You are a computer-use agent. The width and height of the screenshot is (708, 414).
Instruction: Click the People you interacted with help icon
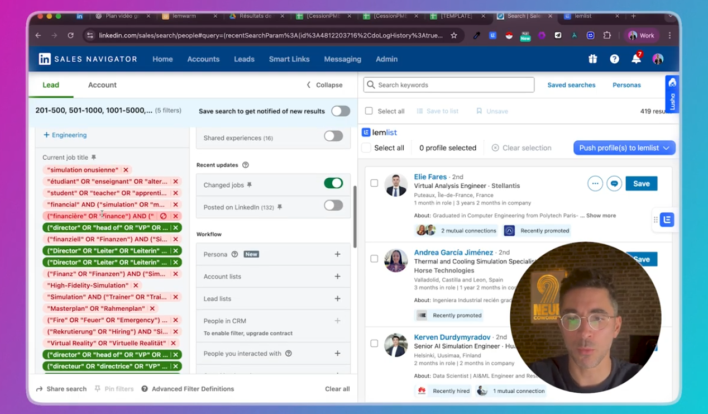click(289, 354)
